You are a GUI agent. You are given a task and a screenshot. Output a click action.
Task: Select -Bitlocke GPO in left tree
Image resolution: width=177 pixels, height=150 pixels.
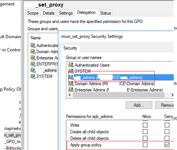click(x=13, y=148)
